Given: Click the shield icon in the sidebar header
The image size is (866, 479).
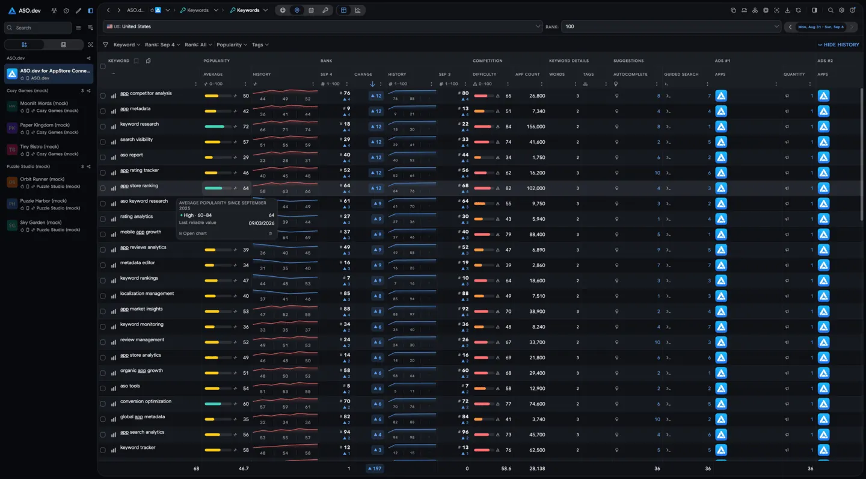Looking at the screenshot, I should click(66, 10).
